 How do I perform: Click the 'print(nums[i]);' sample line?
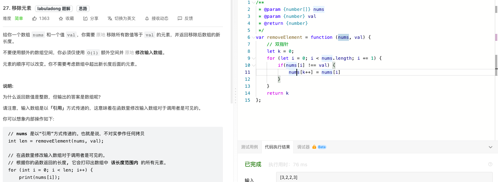coord(40,177)
